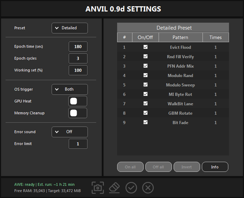This screenshot has width=244, height=198.
Task: Click the Epoch time input field
Action: 78,47
